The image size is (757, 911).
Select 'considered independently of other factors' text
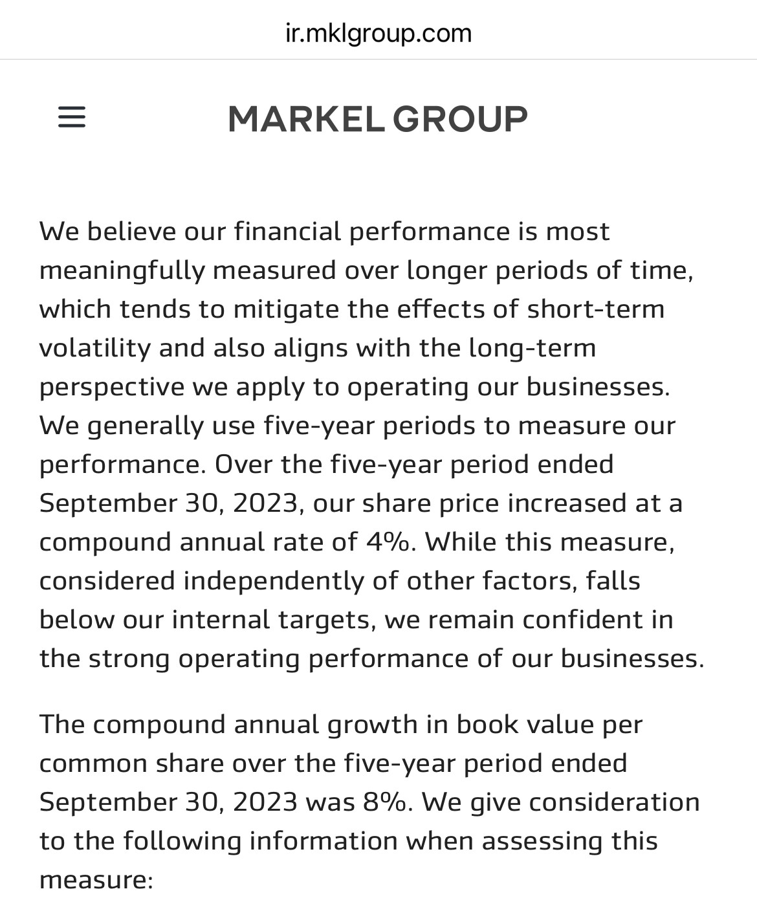307,580
